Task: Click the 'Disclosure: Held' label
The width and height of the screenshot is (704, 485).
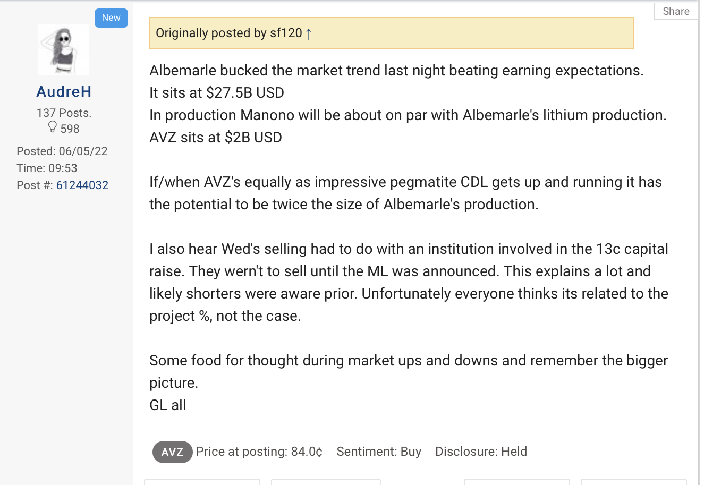Action: tap(481, 452)
